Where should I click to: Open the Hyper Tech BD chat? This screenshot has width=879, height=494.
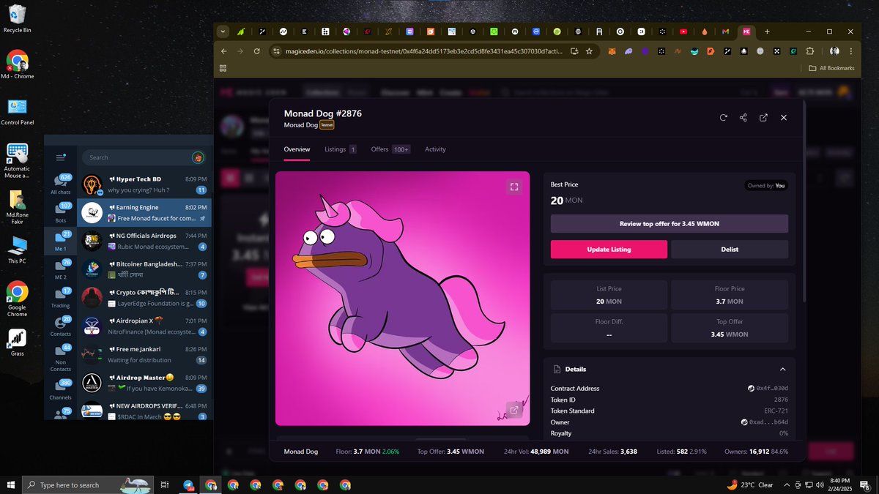pos(144,184)
